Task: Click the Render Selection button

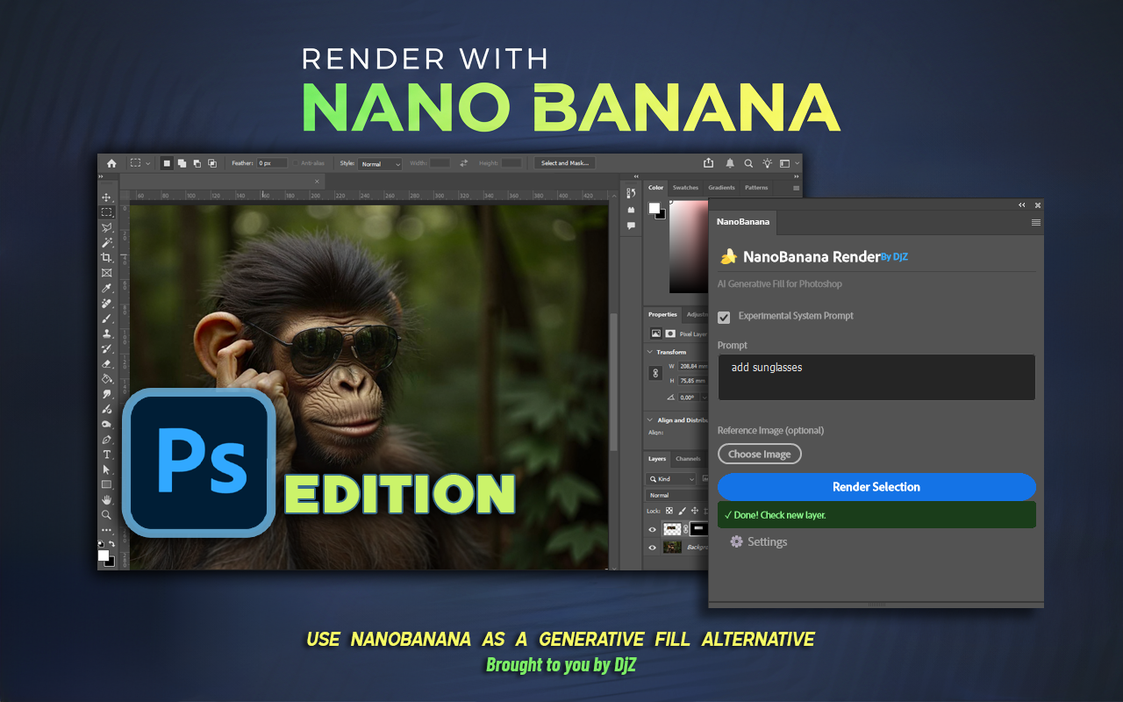Action: (x=876, y=487)
